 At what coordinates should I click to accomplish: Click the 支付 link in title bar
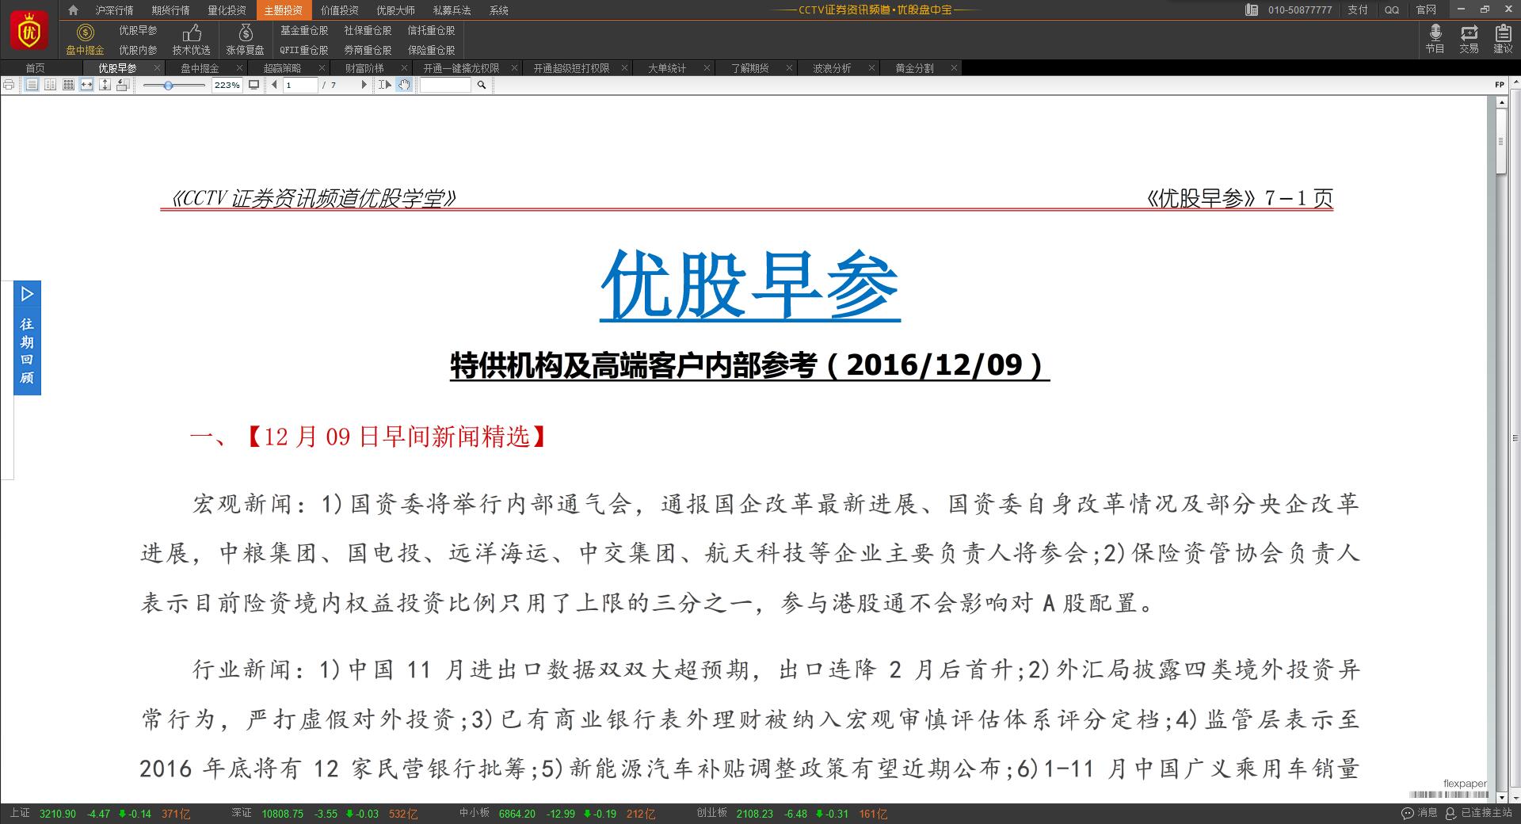point(1358,10)
